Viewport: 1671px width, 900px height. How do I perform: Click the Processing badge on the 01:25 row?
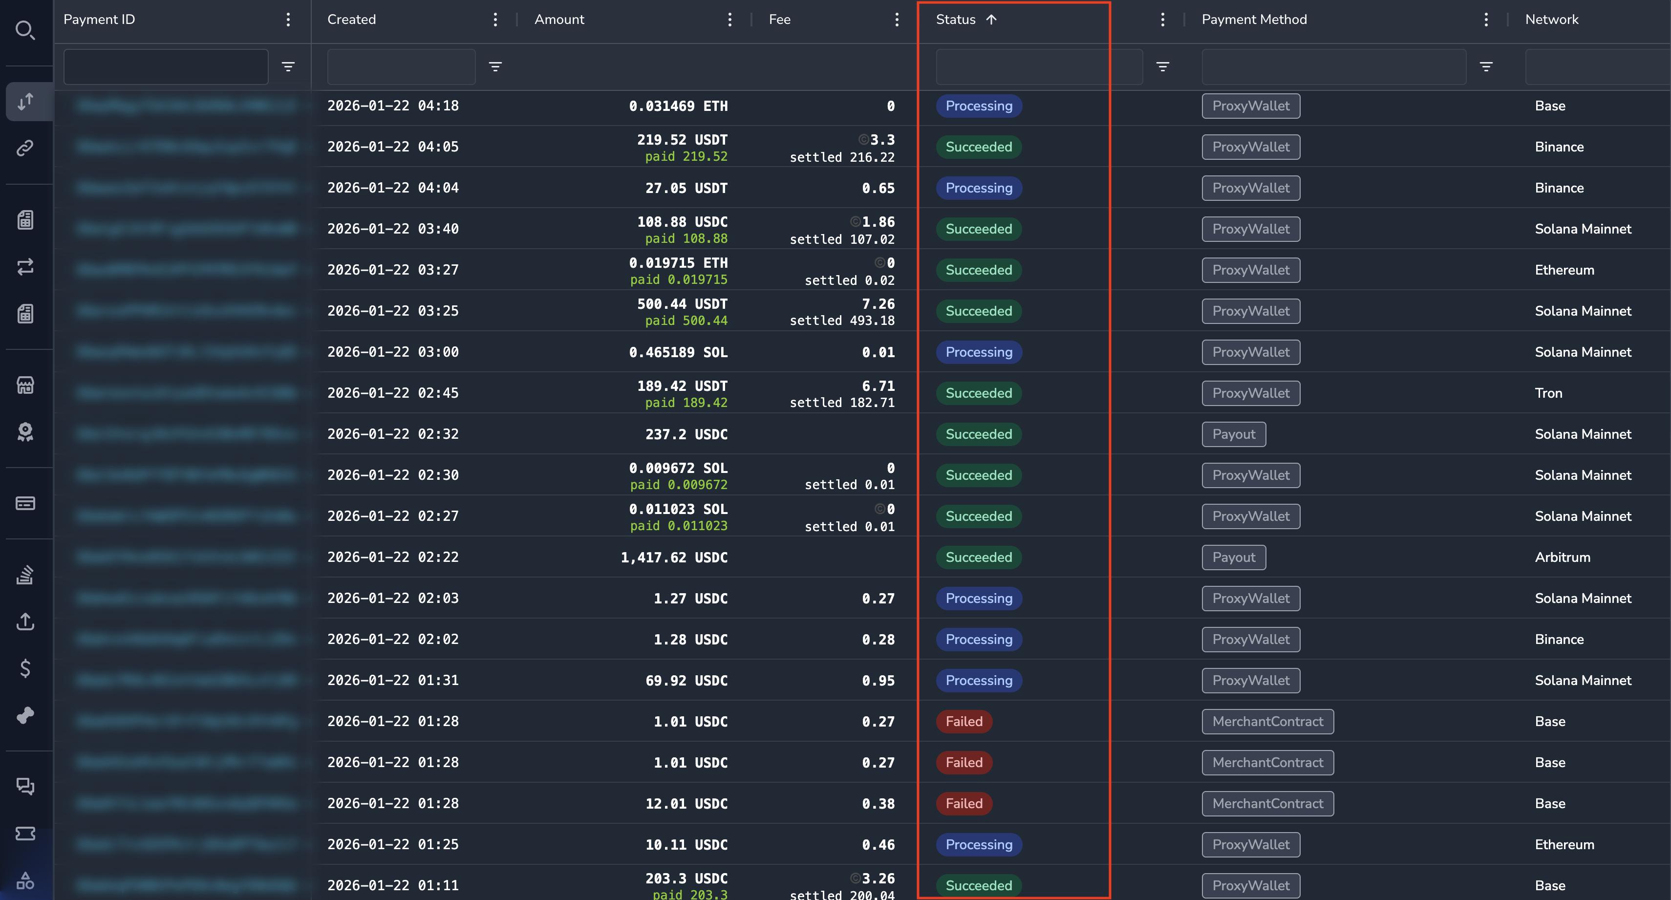[x=979, y=844]
